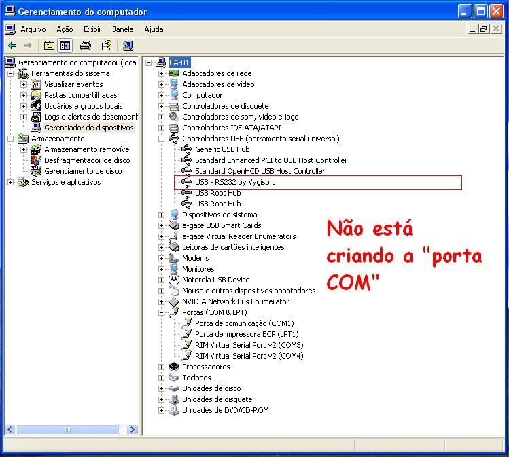Screen dimensions: 509x457
Task: Expand the Armazenamento removível node
Action: click(x=23, y=149)
